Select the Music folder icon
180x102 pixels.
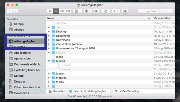[x=53, y=74]
